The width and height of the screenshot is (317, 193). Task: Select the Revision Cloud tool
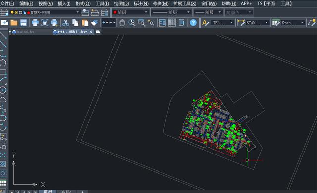(3, 99)
